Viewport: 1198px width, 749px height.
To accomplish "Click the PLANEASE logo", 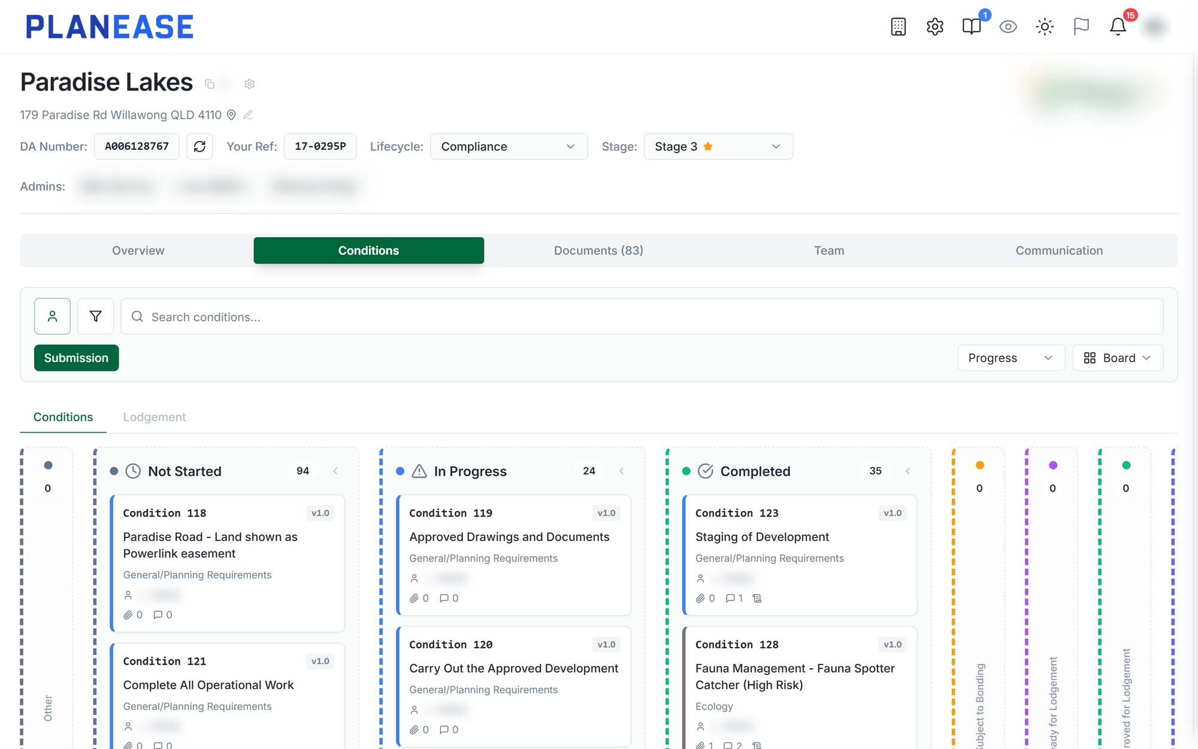I will (110, 27).
